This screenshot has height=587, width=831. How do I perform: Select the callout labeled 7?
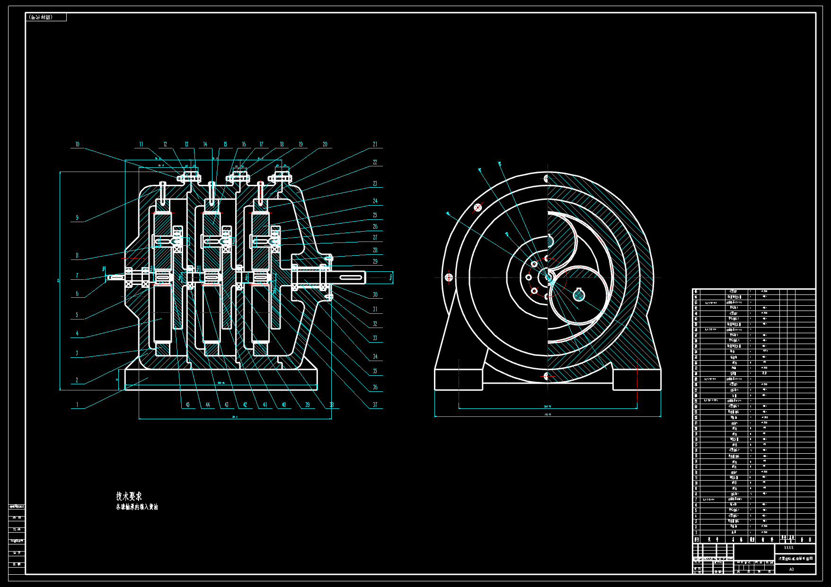77,276
